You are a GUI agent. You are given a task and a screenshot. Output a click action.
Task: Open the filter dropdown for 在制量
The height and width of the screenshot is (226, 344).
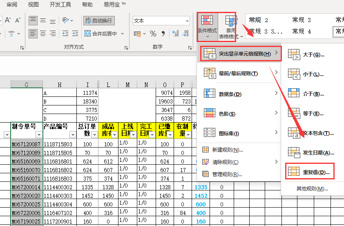point(188,134)
